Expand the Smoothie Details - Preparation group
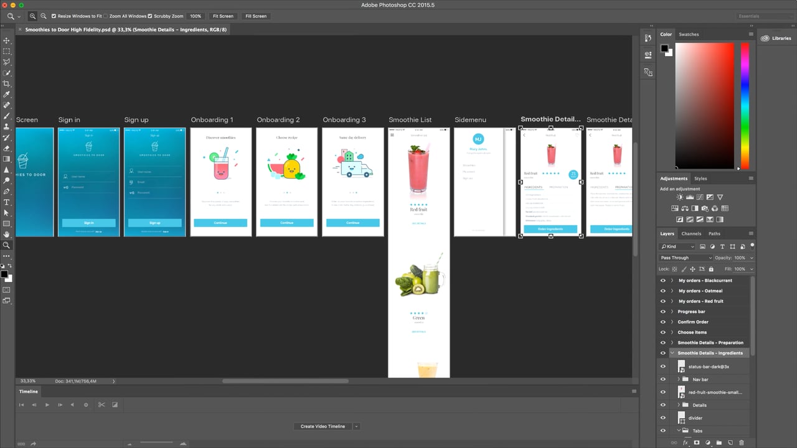Screen dimensions: 797x448 [x=672, y=343]
